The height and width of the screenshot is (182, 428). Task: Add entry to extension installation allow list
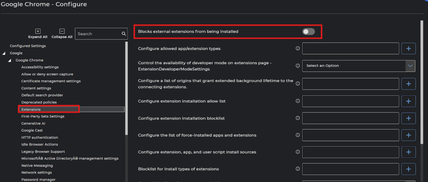coord(408,101)
